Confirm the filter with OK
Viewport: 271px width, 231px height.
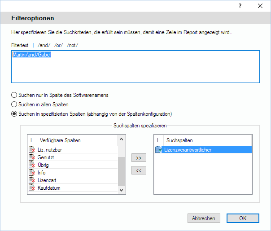tap(243, 218)
